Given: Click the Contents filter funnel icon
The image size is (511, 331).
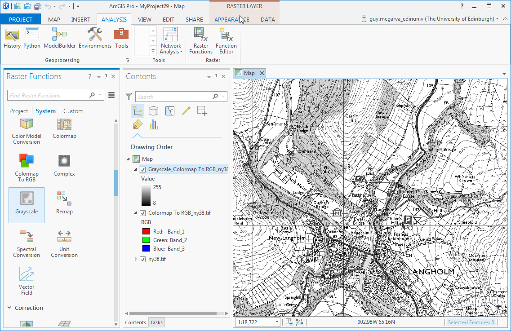Looking at the screenshot, I should pyautogui.click(x=129, y=97).
